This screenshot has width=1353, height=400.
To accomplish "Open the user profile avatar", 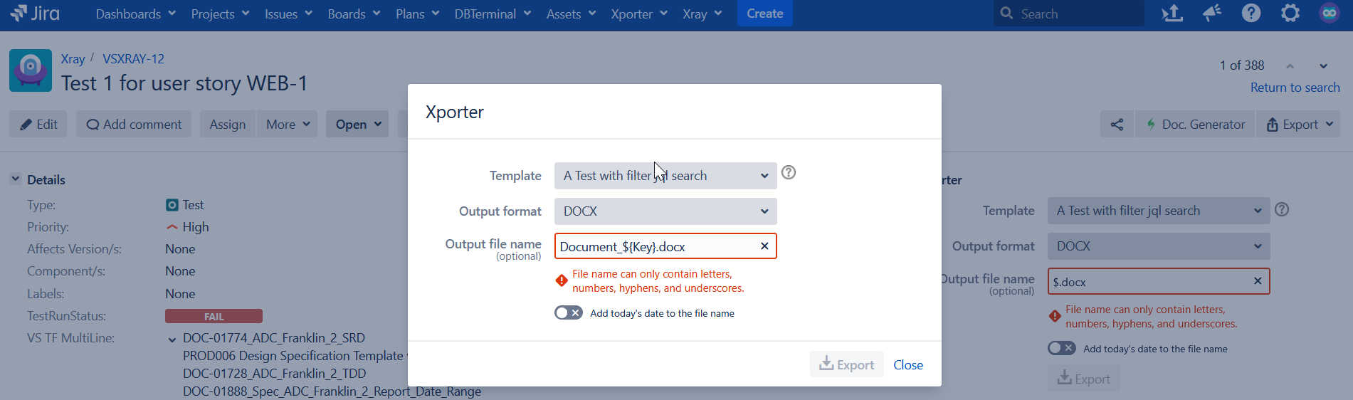I will click(1329, 13).
